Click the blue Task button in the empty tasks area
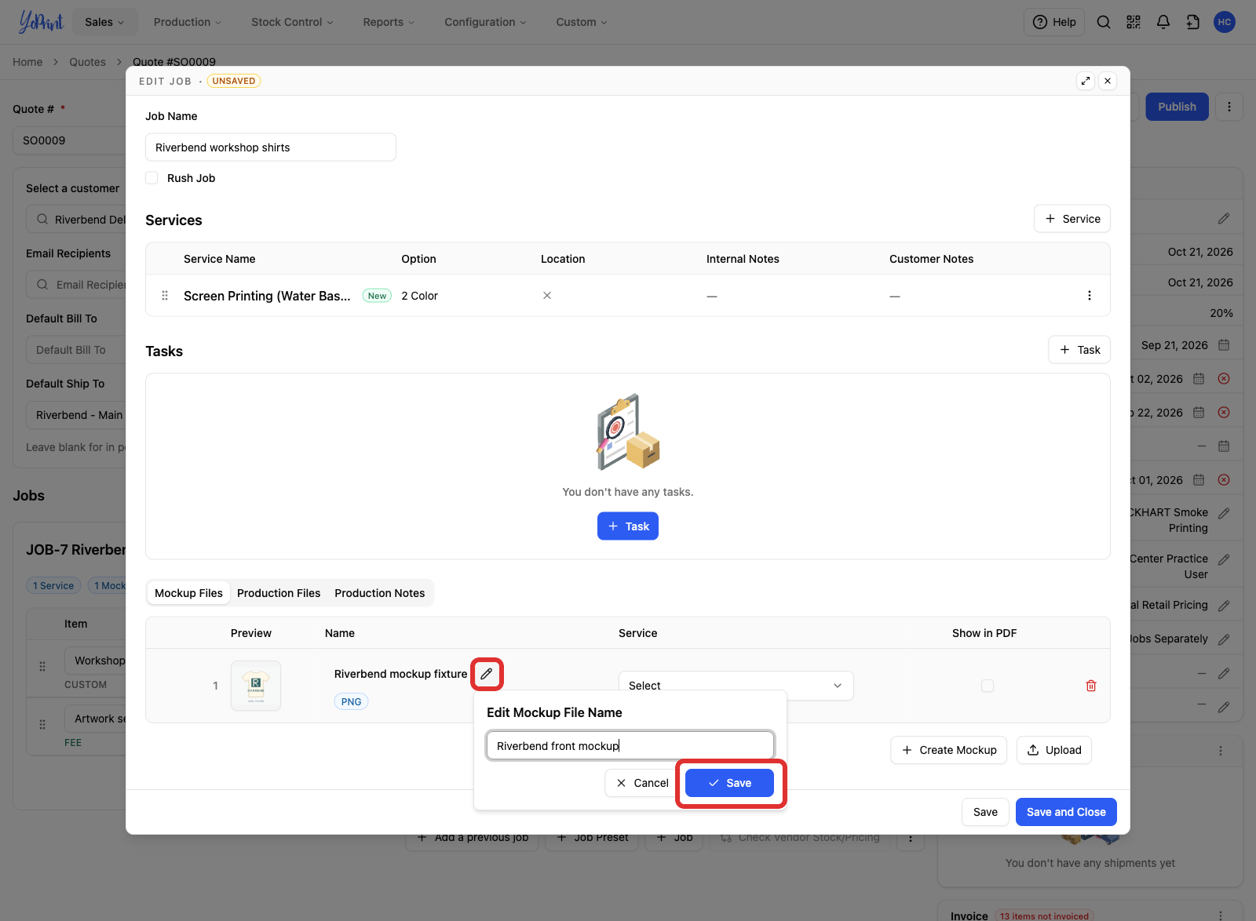This screenshot has width=1256, height=921. [628, 526]
